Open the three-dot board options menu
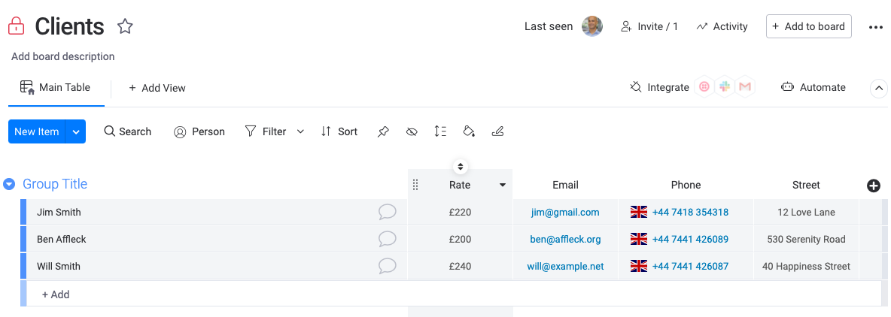The image size is (891, 317). pos(876,27)
